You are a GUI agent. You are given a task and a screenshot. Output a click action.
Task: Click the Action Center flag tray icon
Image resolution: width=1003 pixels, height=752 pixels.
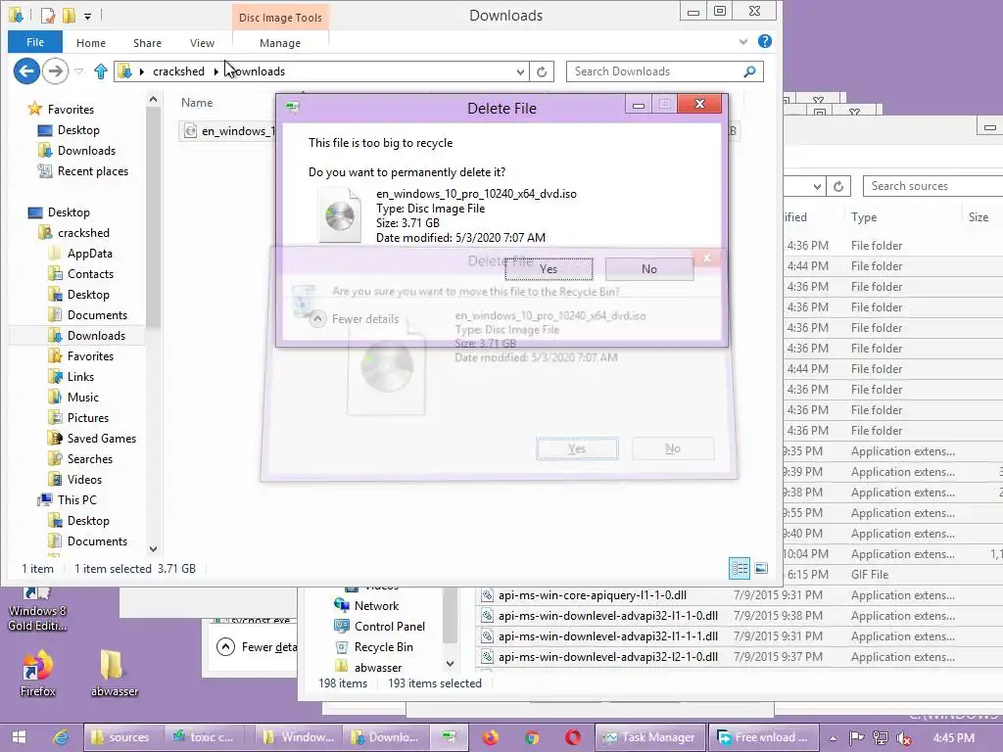tap(856, 738)
